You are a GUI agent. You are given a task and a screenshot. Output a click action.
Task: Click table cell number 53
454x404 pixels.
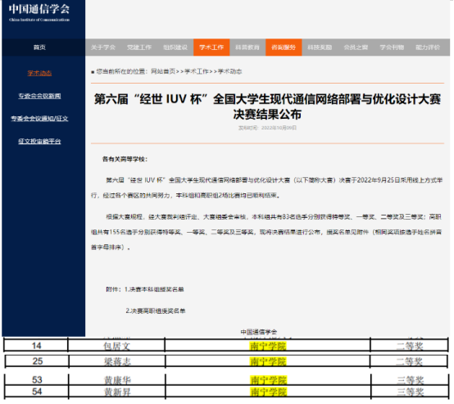pos(37,379)
